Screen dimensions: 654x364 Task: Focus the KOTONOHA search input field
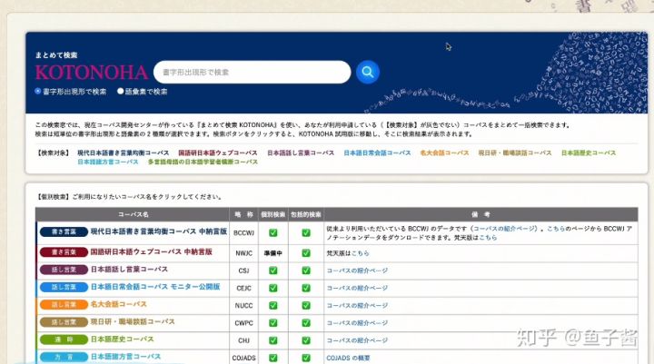tap(252, 72)
